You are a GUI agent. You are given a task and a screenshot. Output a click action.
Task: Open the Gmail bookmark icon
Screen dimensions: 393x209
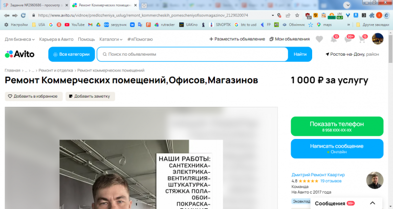90,25
